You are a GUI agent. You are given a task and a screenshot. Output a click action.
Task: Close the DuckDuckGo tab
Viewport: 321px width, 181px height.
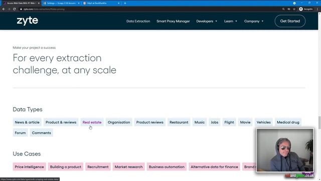[x=118, y=4]
